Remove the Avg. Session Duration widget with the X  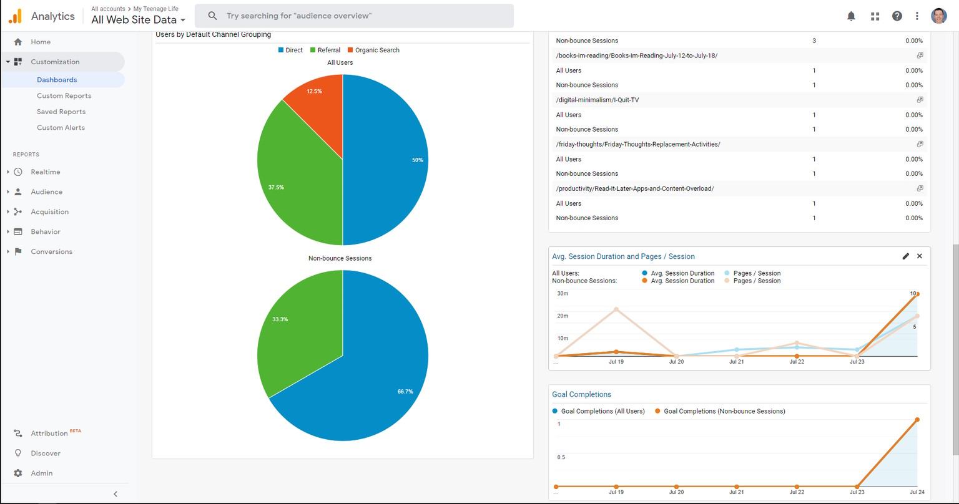[920, 256]
